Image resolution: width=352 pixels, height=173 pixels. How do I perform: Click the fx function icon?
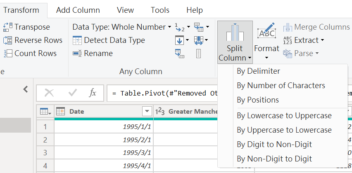pos(93,93)
